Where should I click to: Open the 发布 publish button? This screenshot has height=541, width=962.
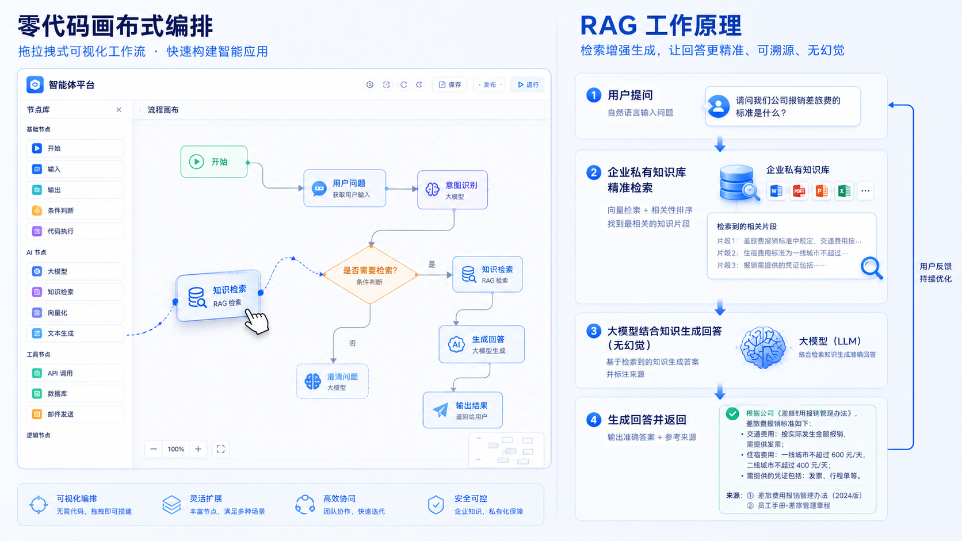(x=490, y=85)
